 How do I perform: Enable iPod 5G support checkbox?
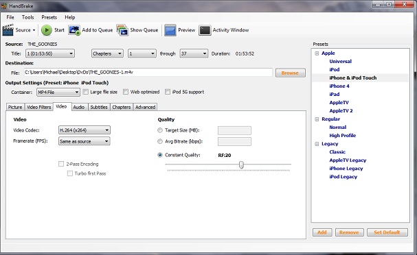168,92
